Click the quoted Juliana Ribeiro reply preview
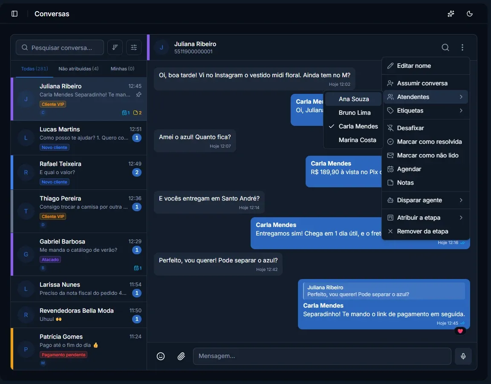Image resolution: width=491 pixels, height=384 pixels. (384, 291)
